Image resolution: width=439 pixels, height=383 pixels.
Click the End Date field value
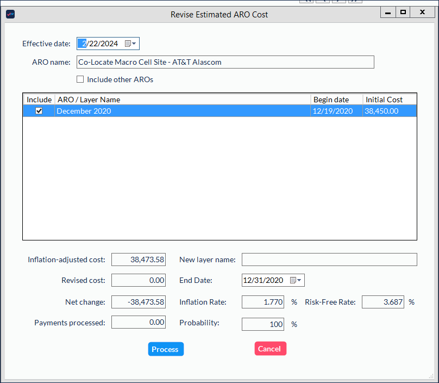pos(263,280)
